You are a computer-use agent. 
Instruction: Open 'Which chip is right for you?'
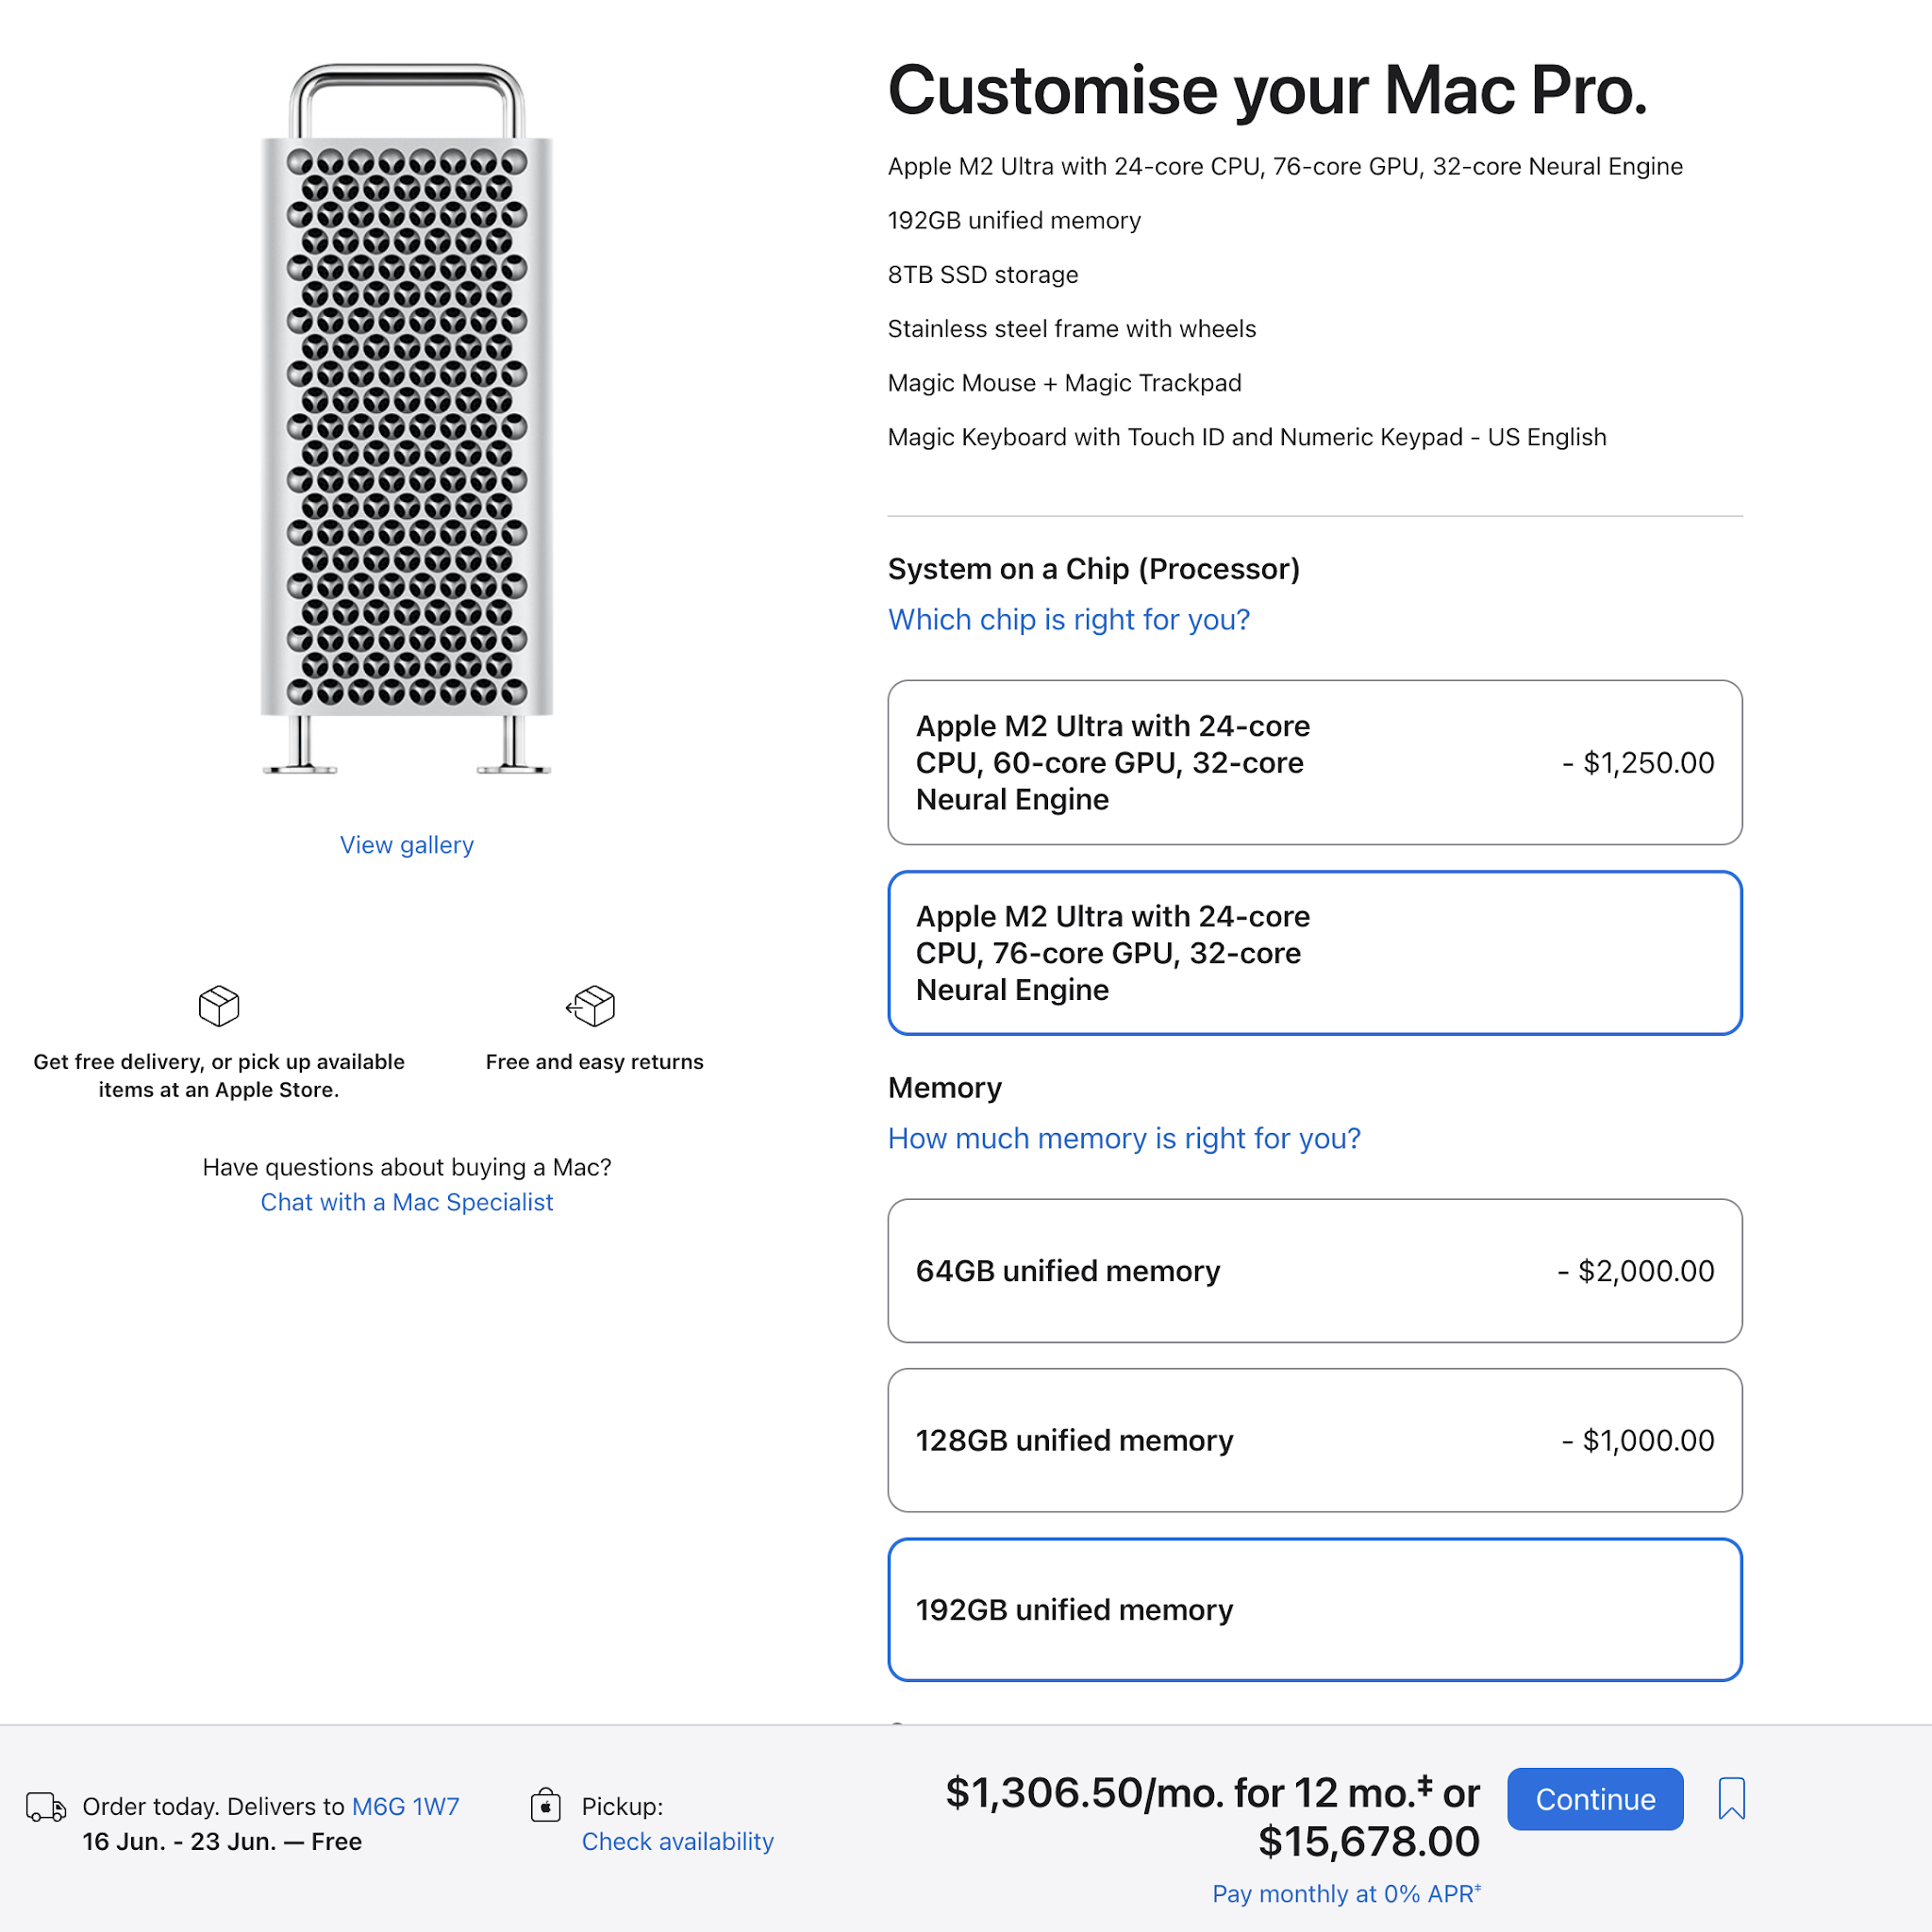click(x=1068, y=620)
